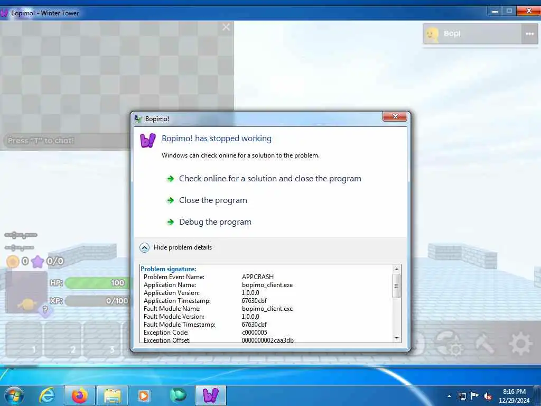The width and height of the screenshot is (541, 406).
Task: Show hidden system tray icons
Action: pyautogui.click(x=449, y=396)
